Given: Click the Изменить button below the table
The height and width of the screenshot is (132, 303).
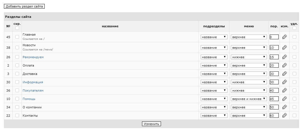Looking at the screenshot, I should 151,124.
